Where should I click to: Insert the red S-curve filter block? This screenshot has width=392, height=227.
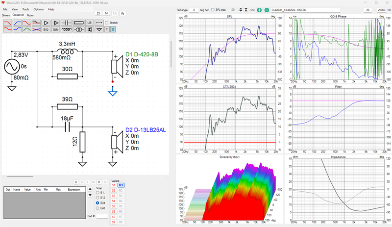pos(27,23)
